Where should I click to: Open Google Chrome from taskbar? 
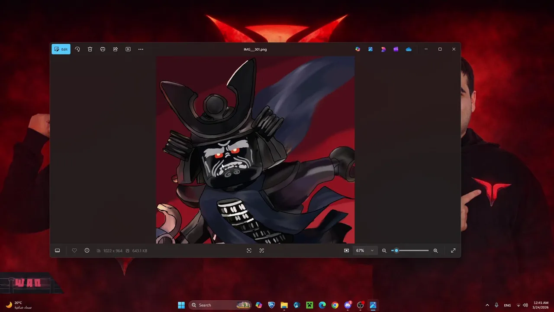(x=335, y=305)
